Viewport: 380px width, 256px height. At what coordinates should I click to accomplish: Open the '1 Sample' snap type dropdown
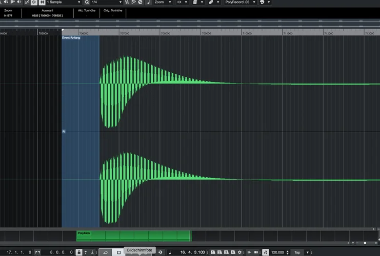point(64,2)
